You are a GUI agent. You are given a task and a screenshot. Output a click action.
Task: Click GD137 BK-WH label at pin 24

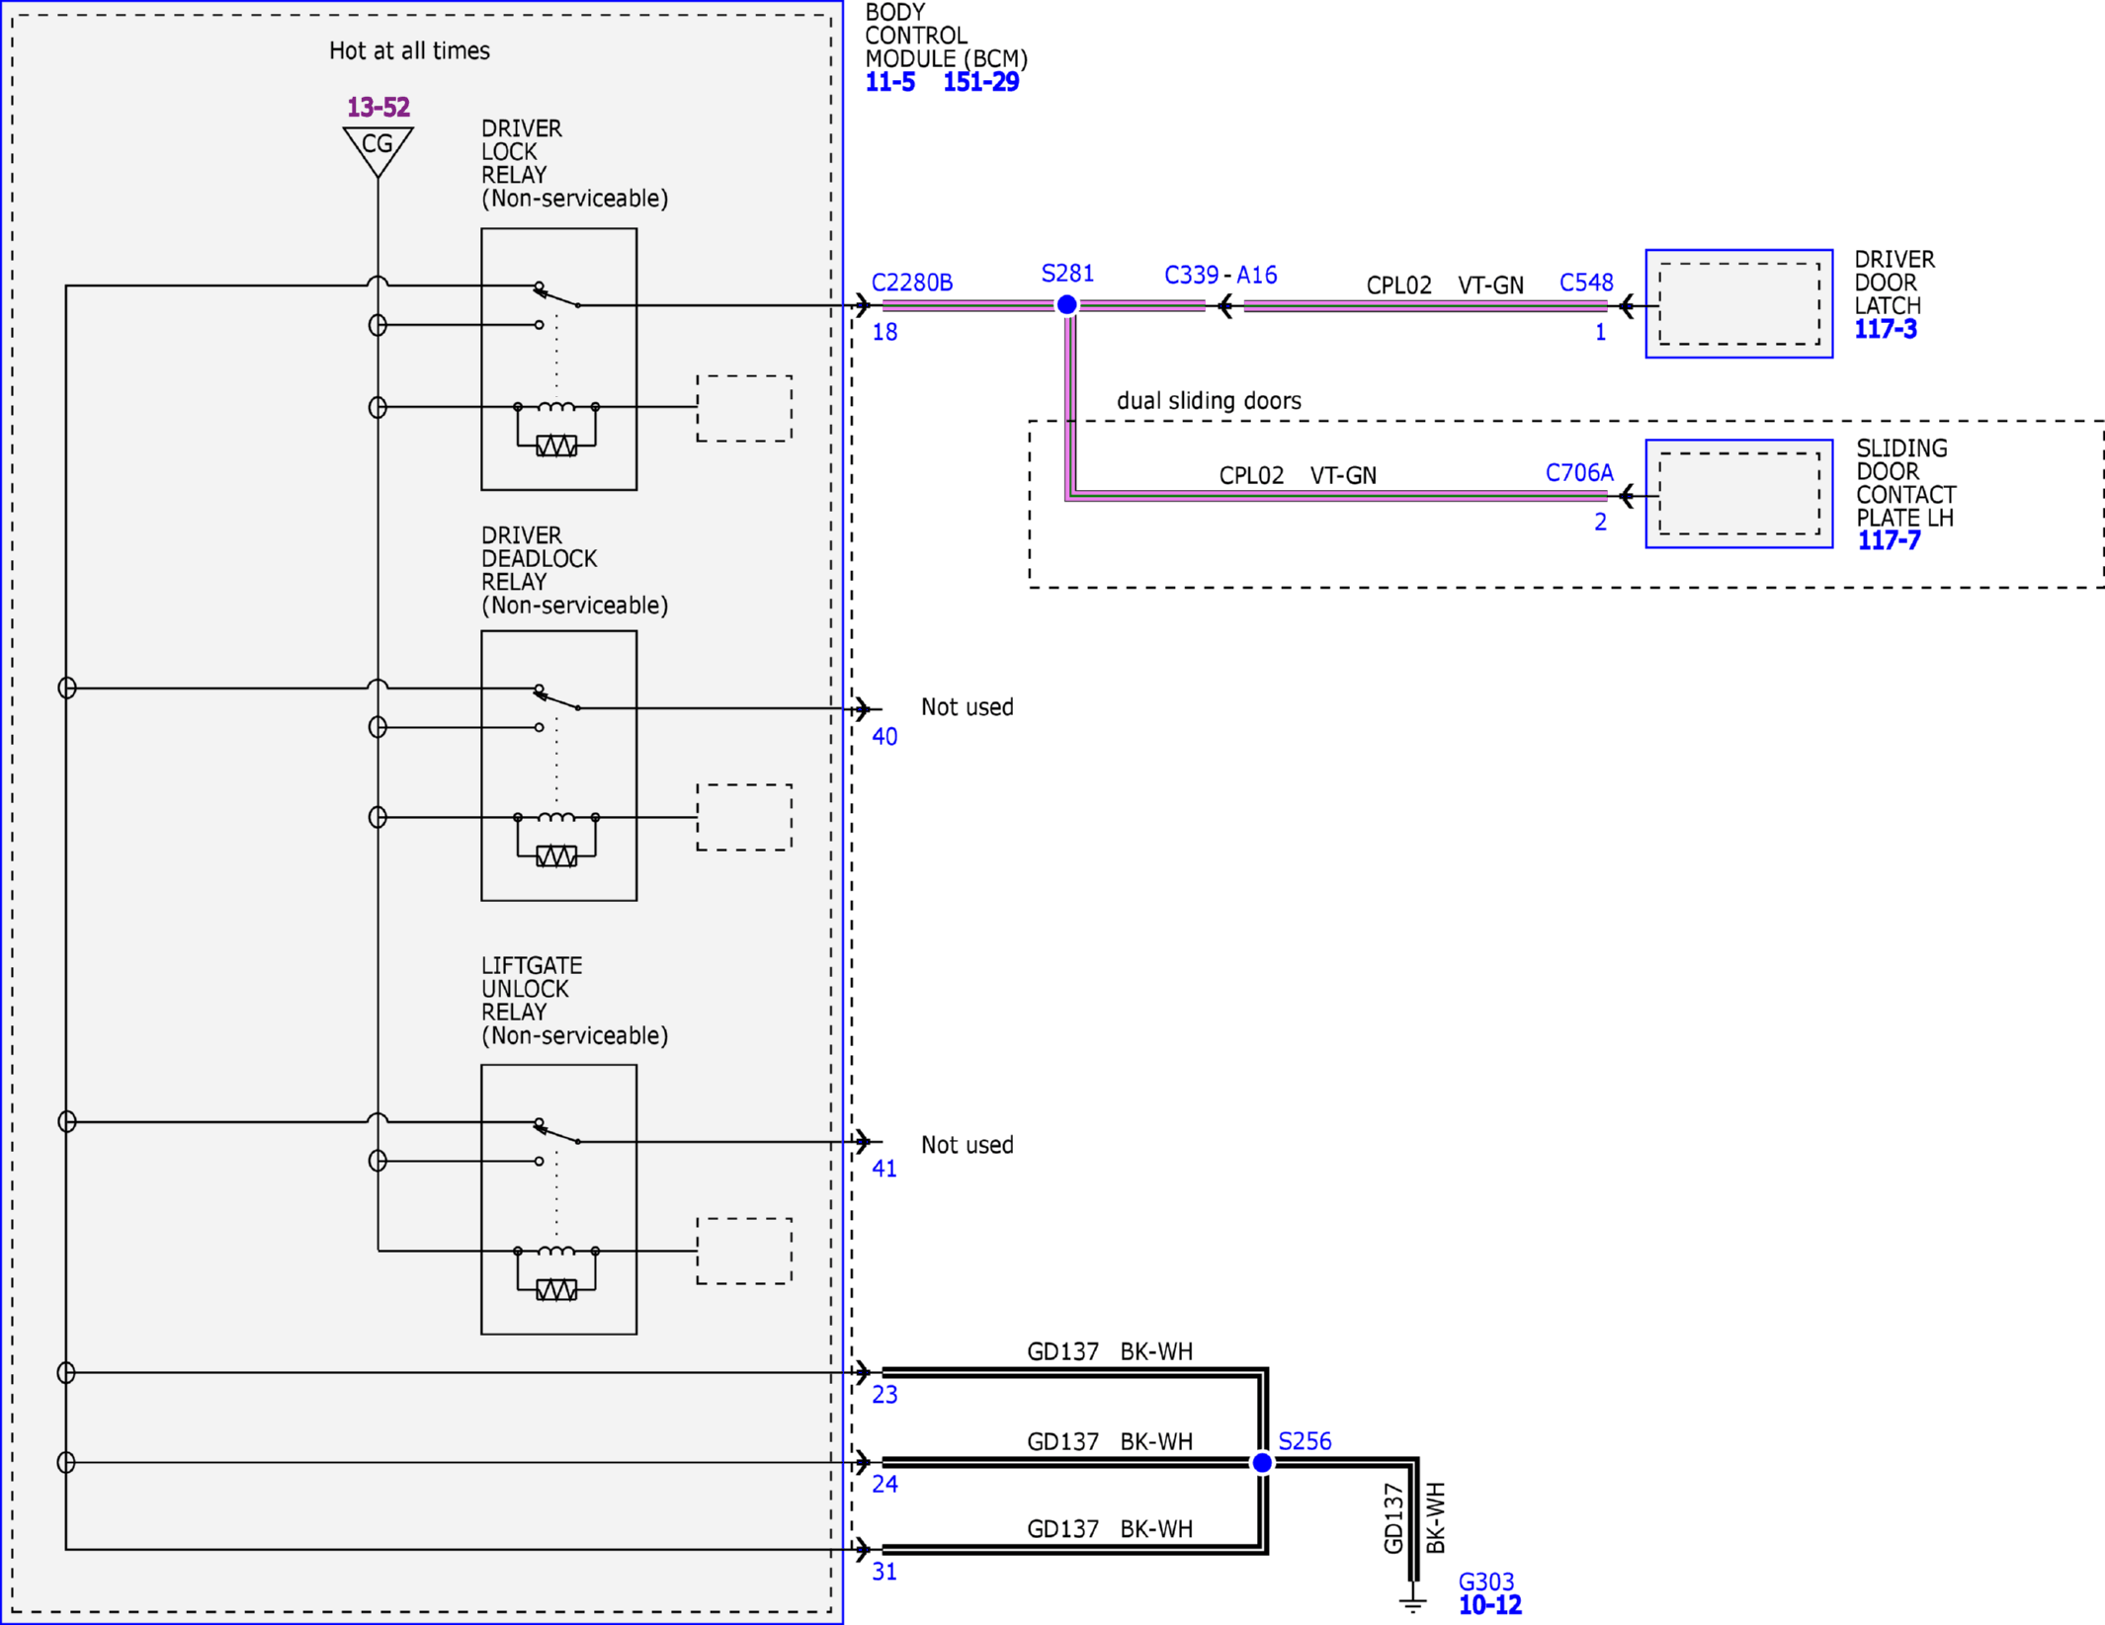point(1110,1441)
